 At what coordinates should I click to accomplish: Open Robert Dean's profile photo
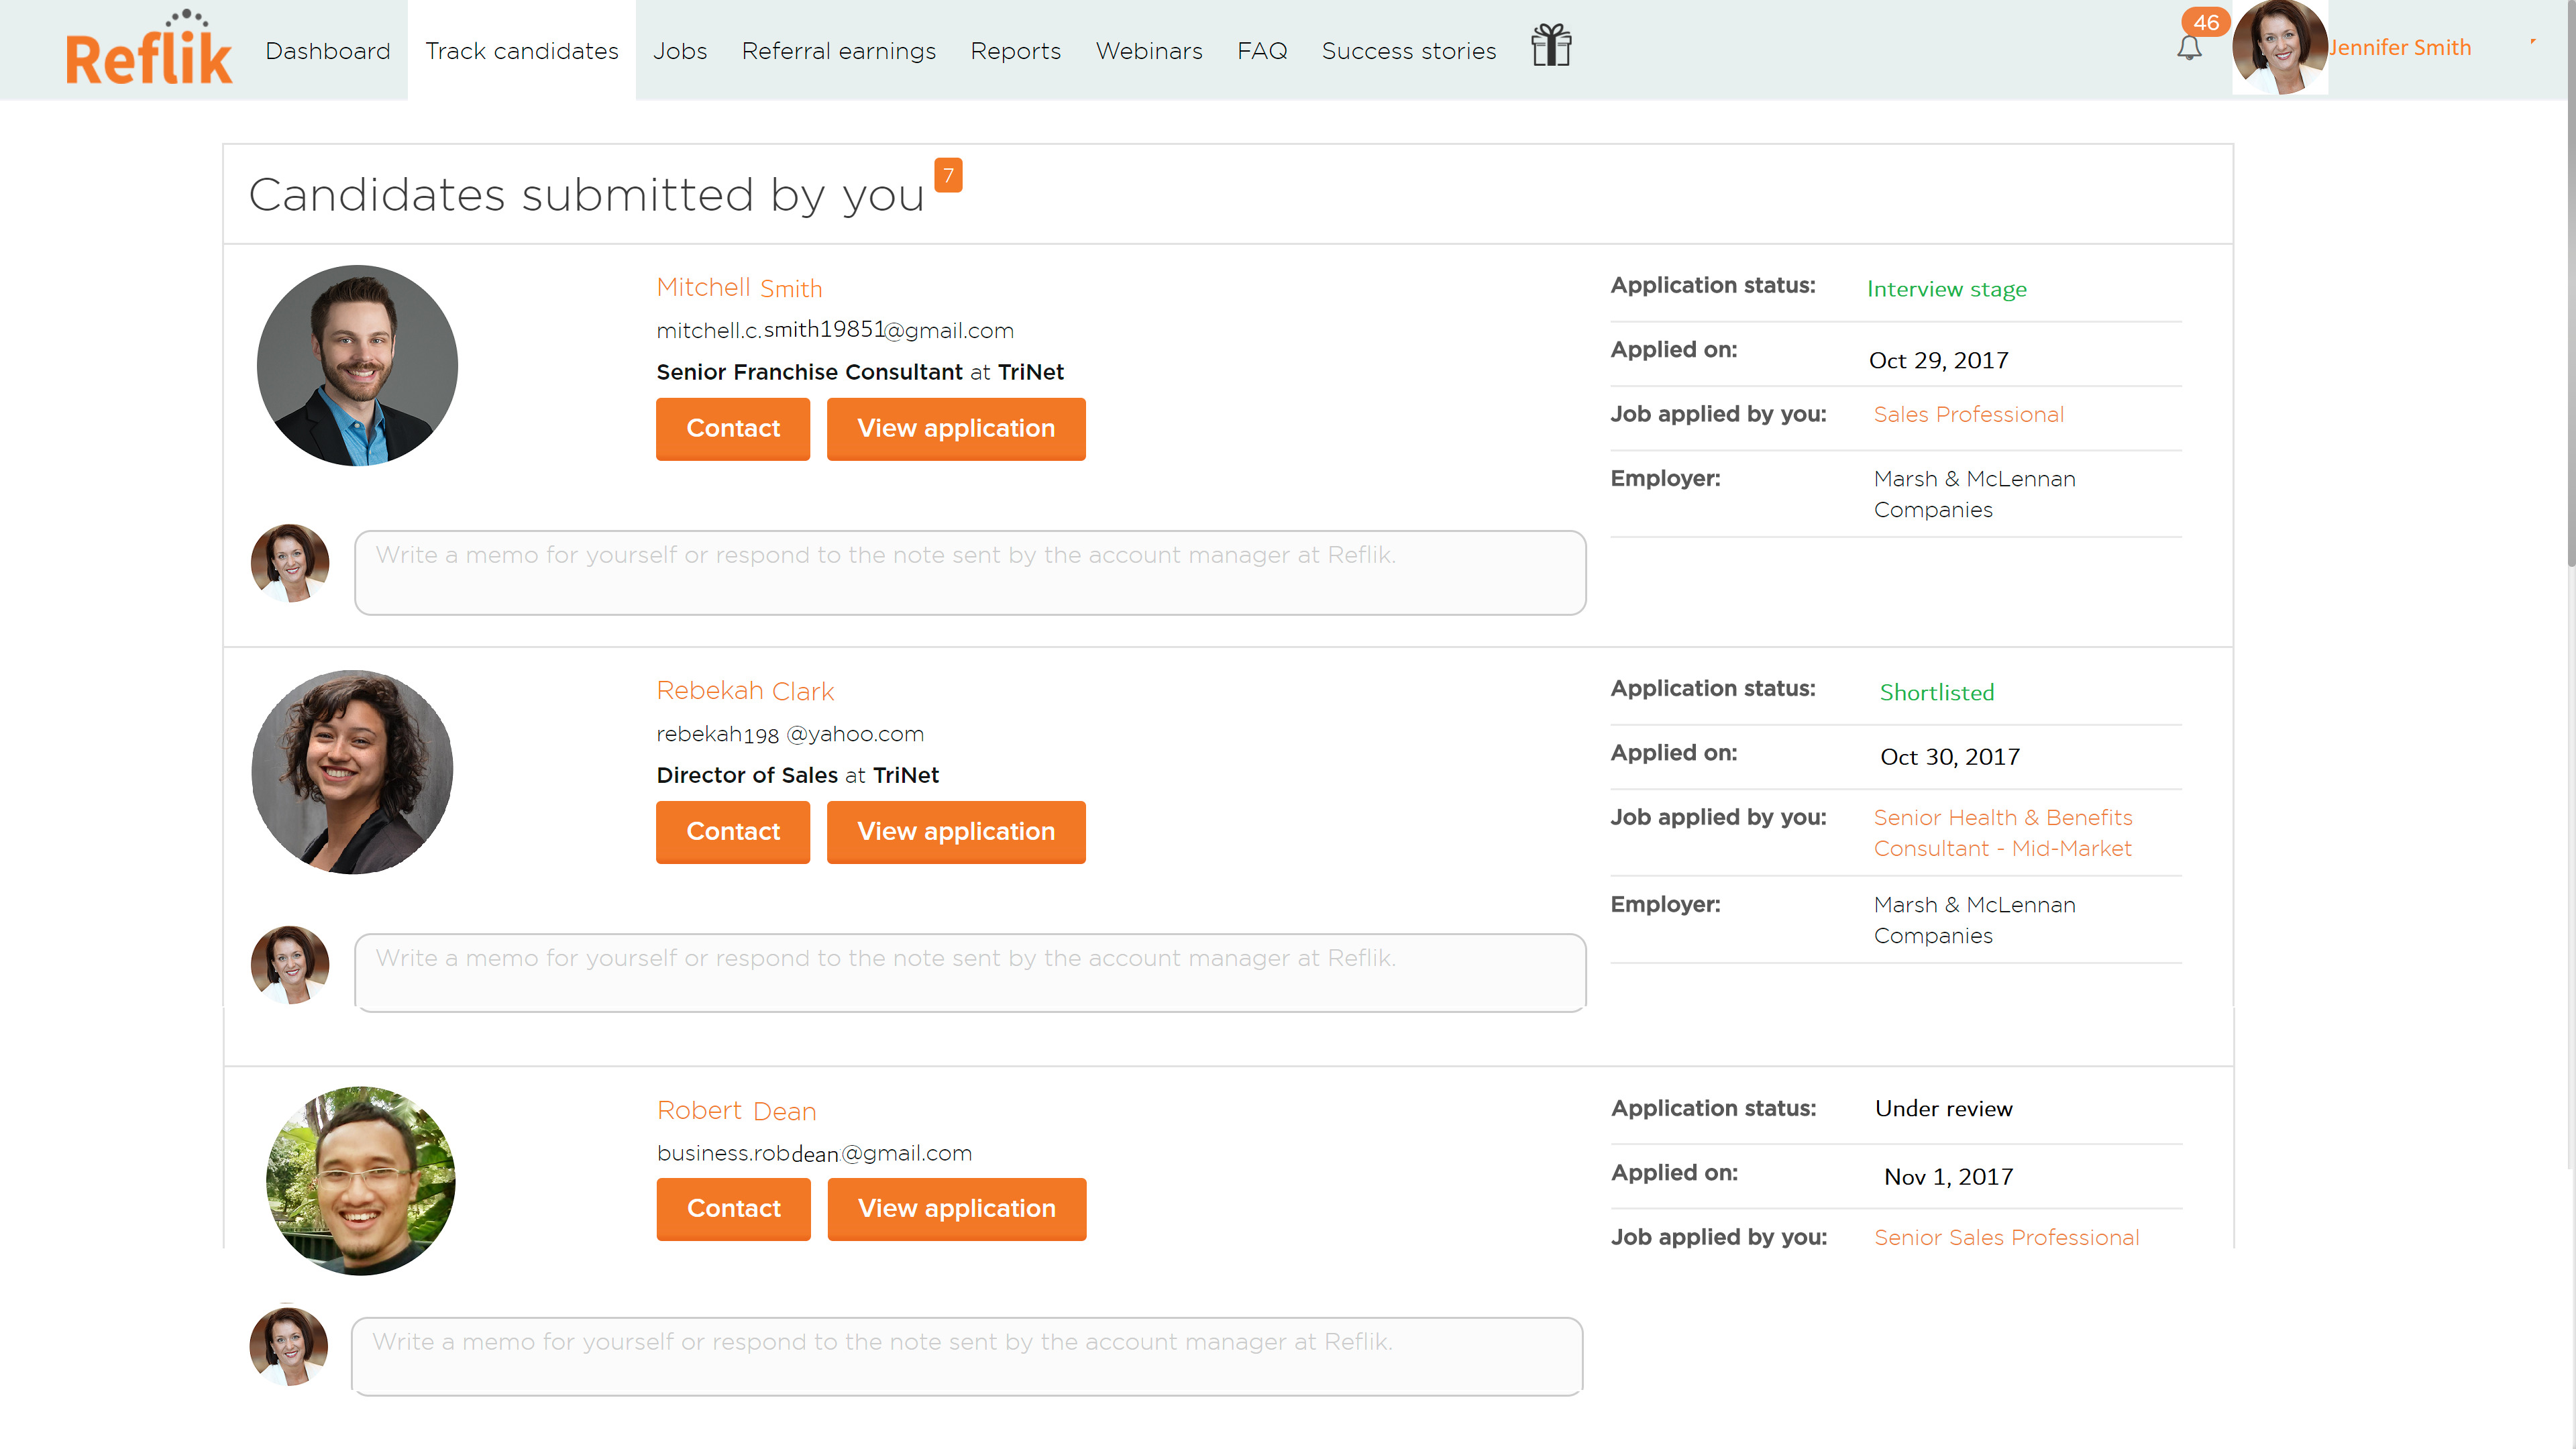click(x=361, y=1180)
